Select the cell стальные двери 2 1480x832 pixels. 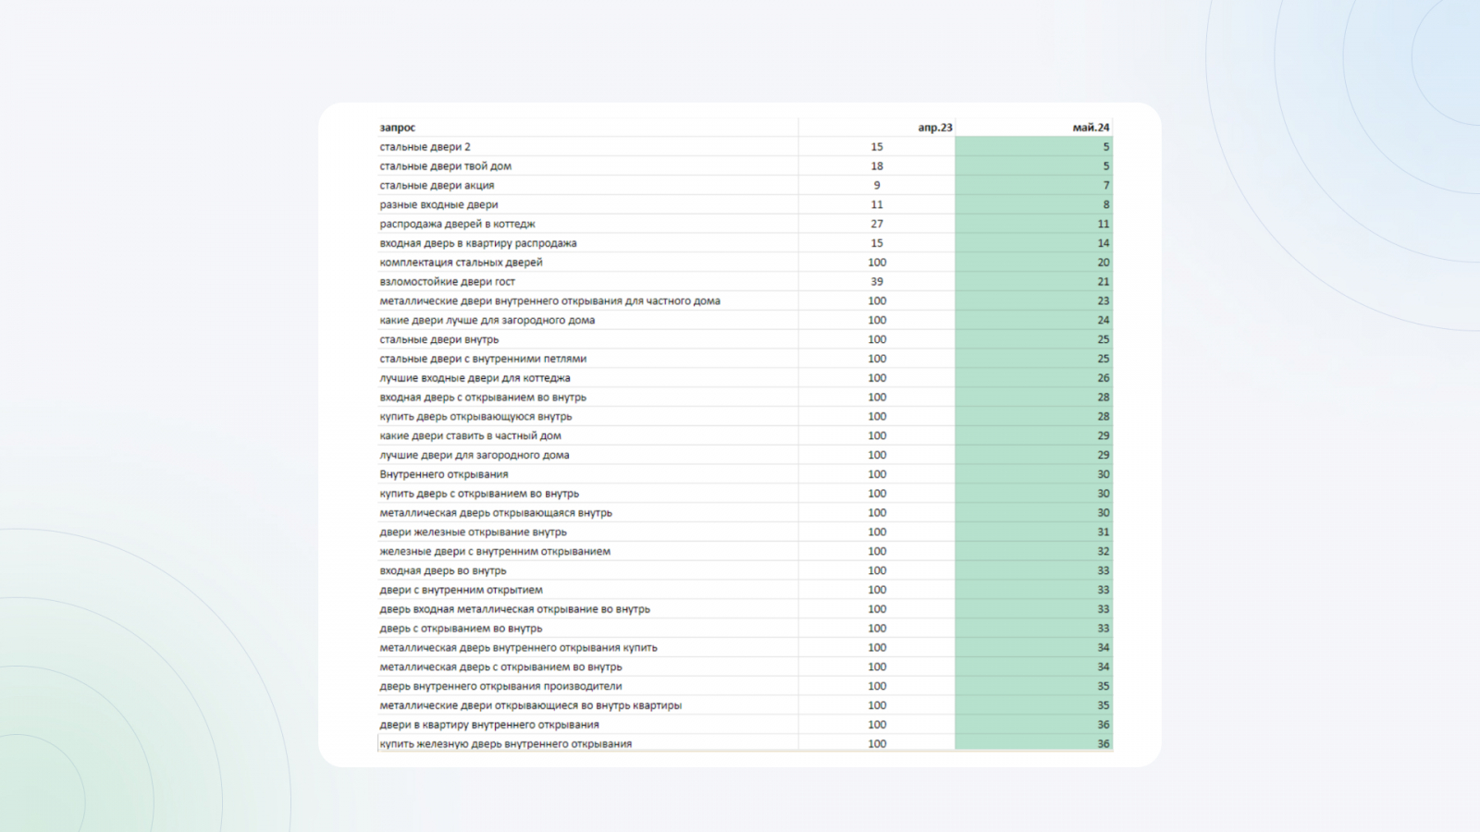pyautogui.click(x=587, y=147)
